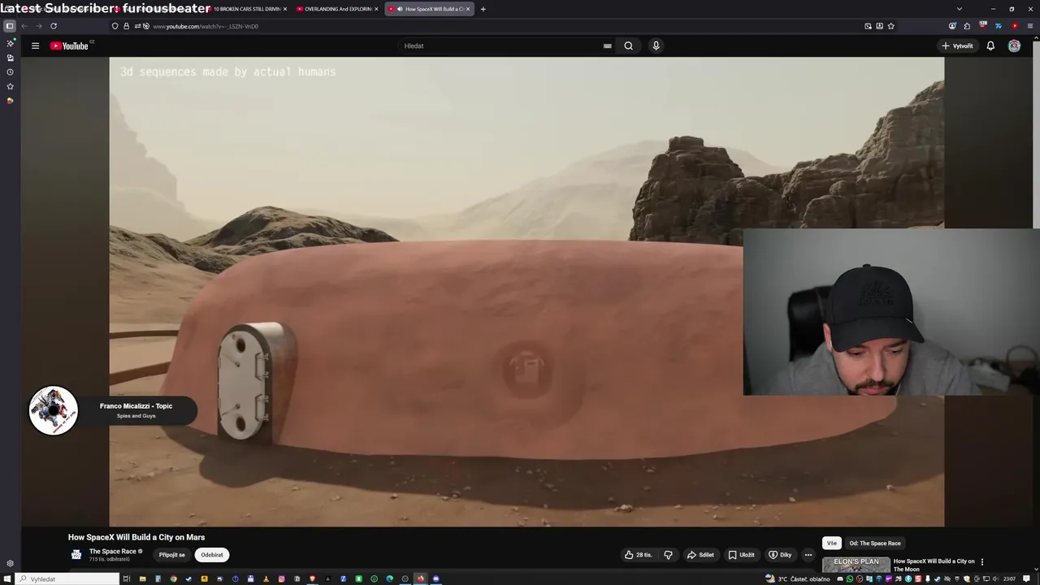Select the Vše filter chip
This screenshot has height=585, width=1040.
tap(831, 544)
